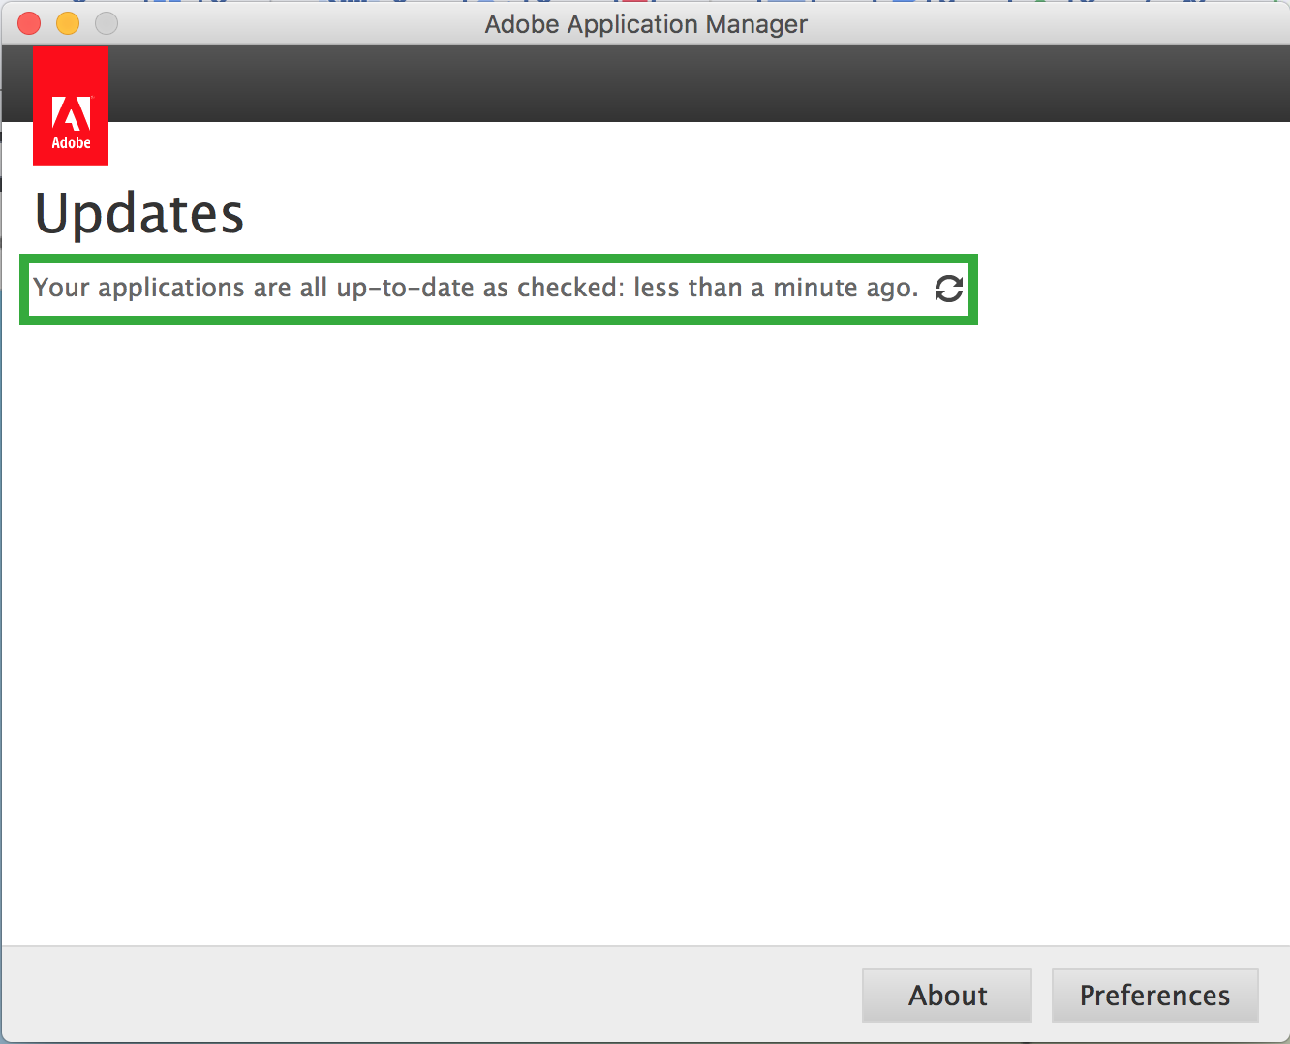Click the red Adobe logo
Image resolution: width=1290 pixels, height=1044 pixels.
(71, 106)
